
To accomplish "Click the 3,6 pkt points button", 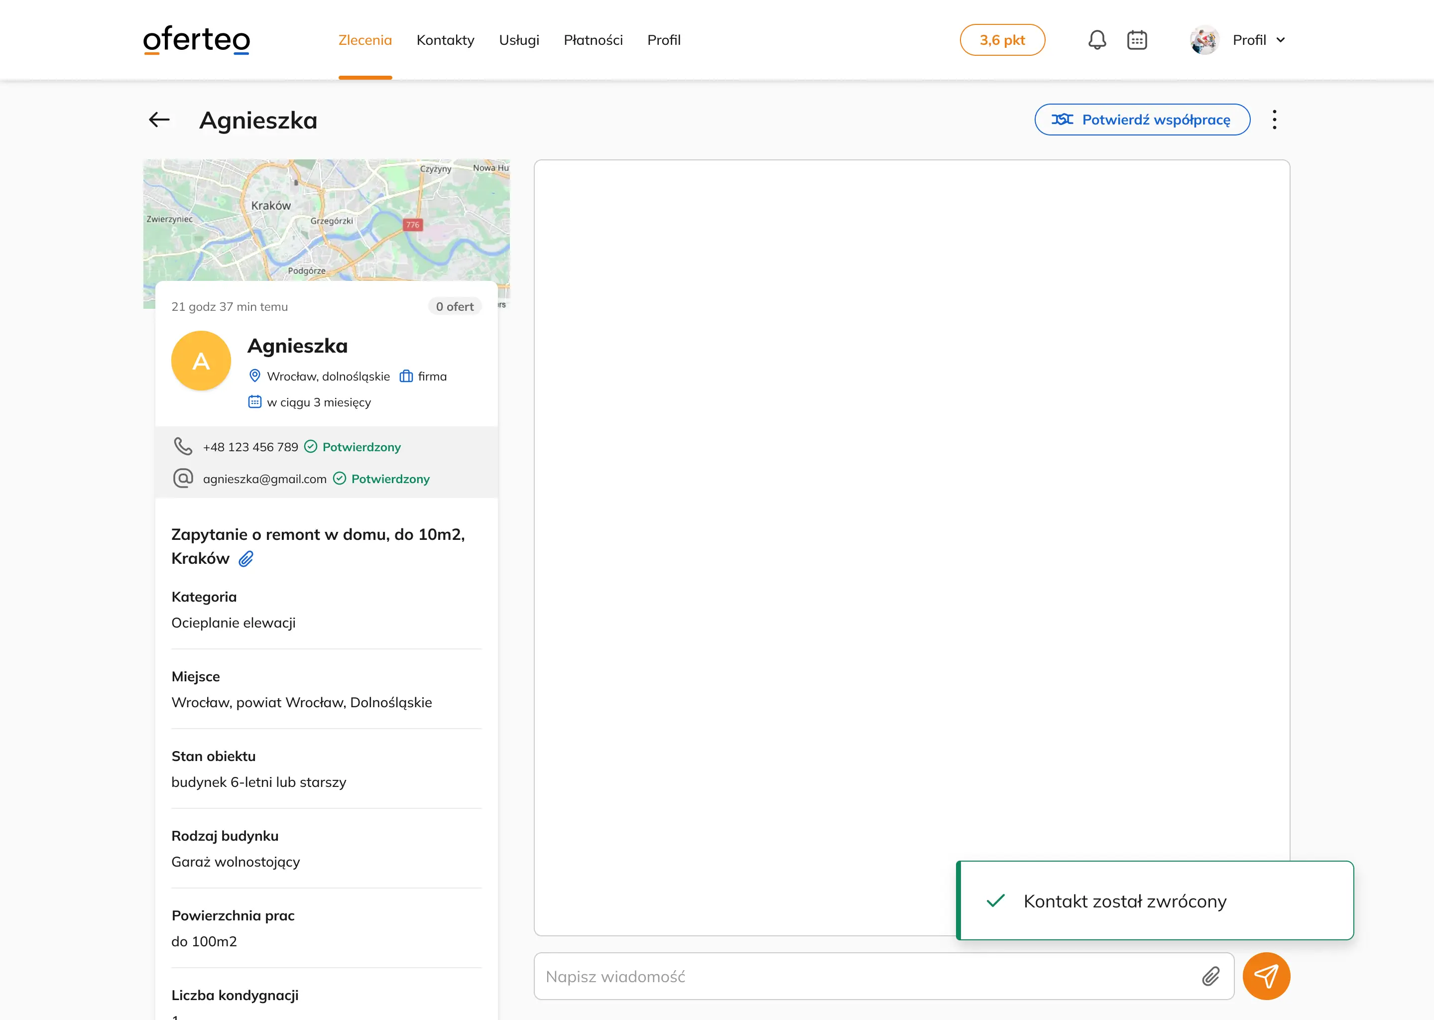I will click(x=1002, y=40).
